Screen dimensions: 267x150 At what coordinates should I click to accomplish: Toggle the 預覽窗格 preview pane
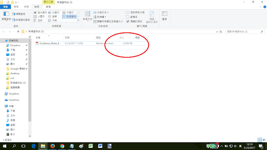pyautogui.click(x=19, y=14)
